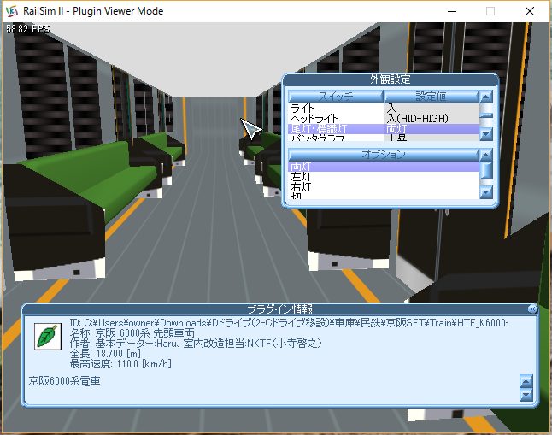Click the 外観設定 panel title bar
The height and width of the screenshot is (435, 552).
[390, 79]
